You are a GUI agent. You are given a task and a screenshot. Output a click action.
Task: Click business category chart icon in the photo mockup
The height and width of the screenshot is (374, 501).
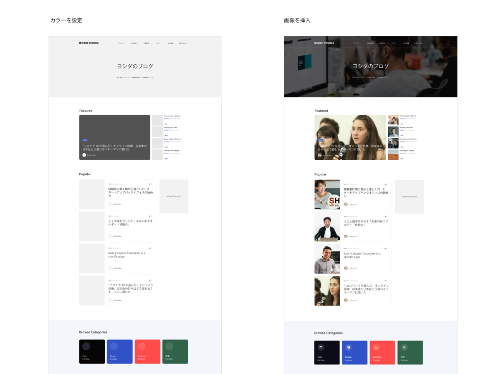[376, 347]
